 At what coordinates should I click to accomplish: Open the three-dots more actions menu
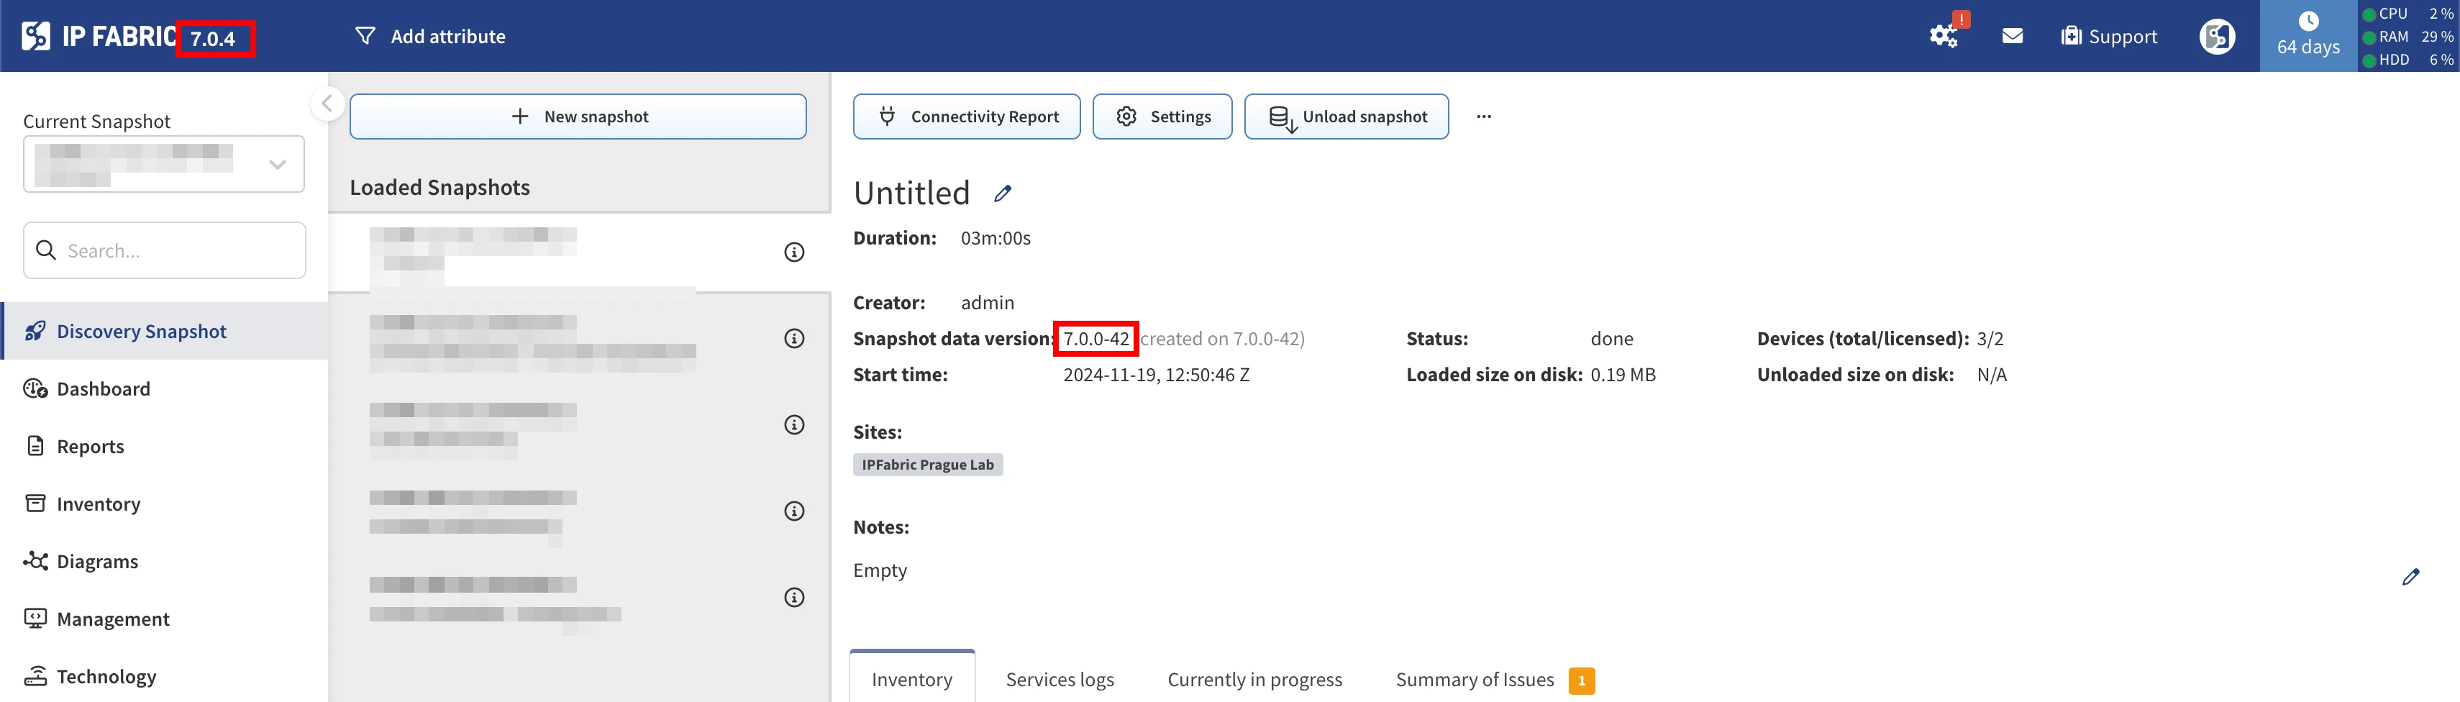pos(1483,117)
